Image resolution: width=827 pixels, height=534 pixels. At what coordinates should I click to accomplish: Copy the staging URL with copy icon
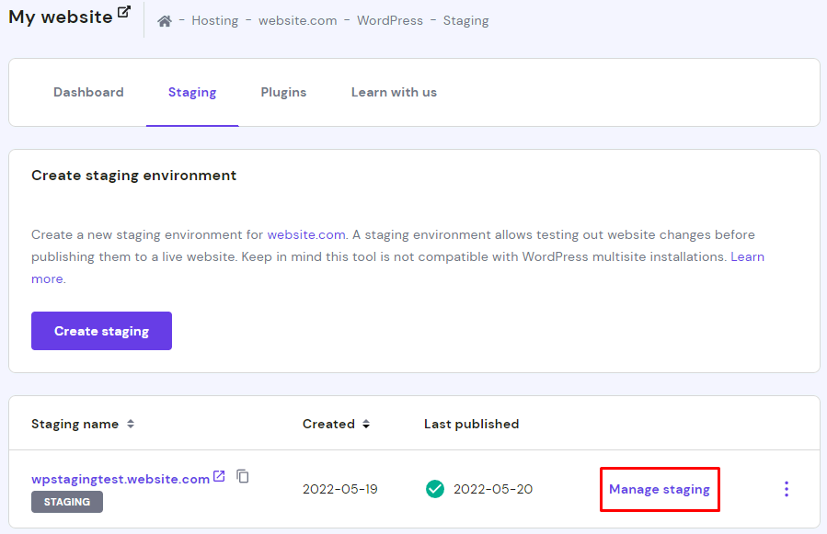[243, 476]
